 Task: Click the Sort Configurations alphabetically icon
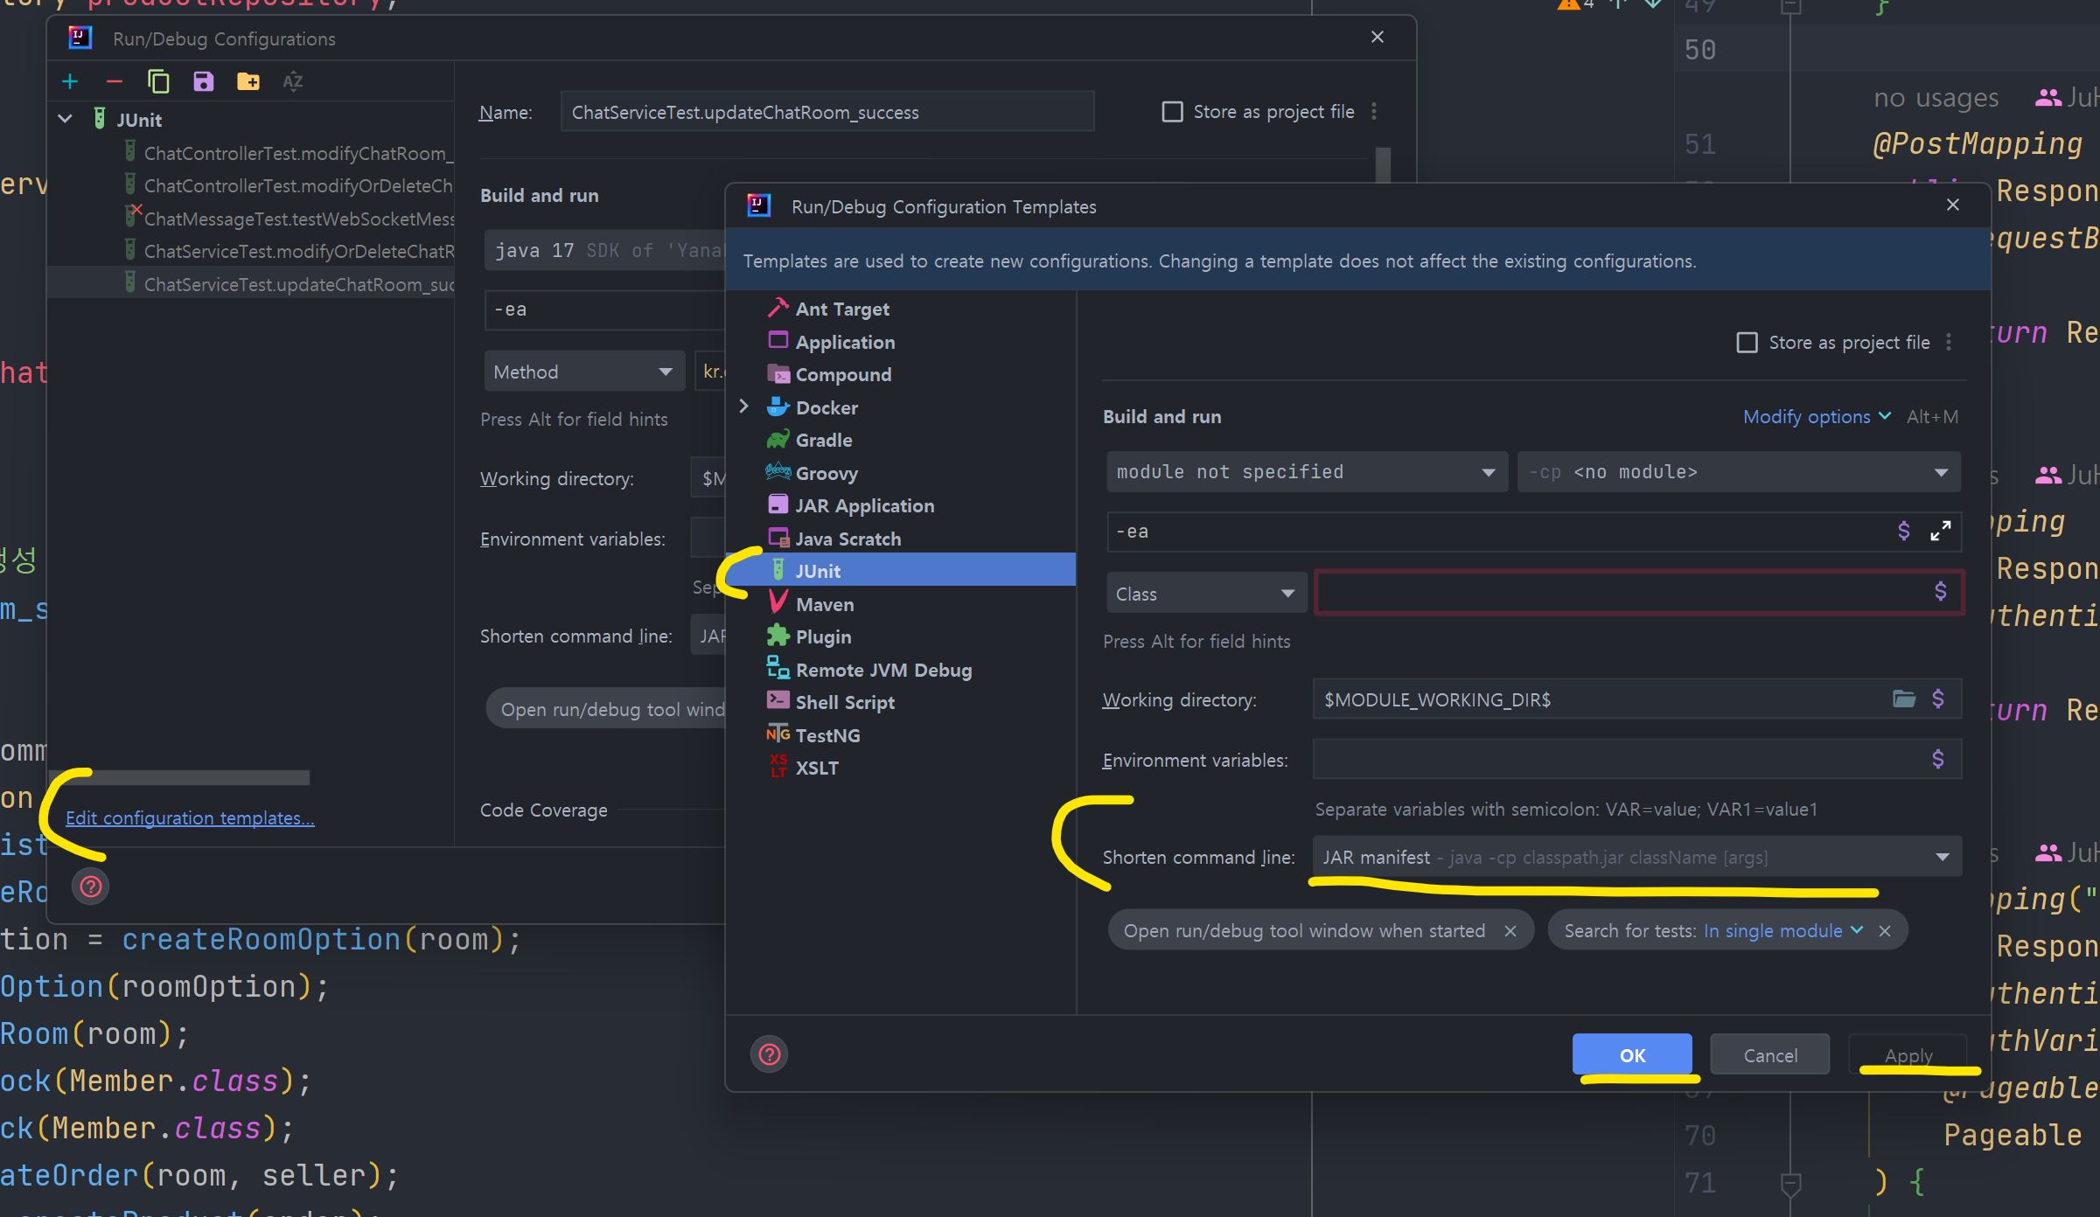click(x=293, y=81)
